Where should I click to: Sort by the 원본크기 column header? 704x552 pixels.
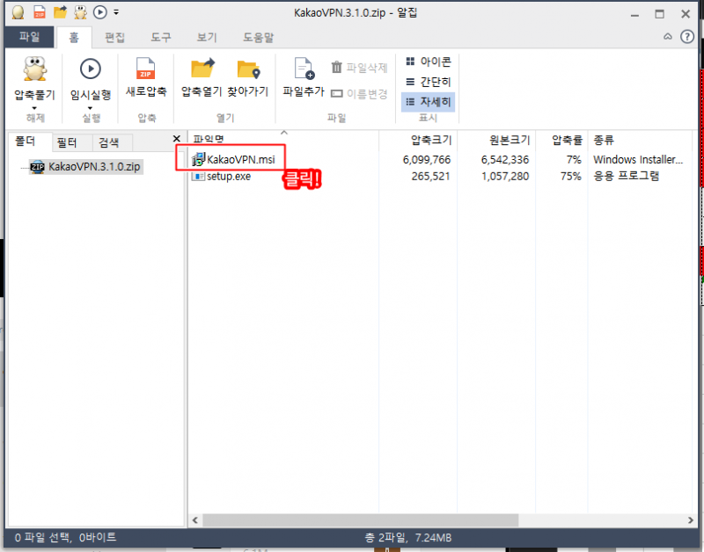(496, 140)
